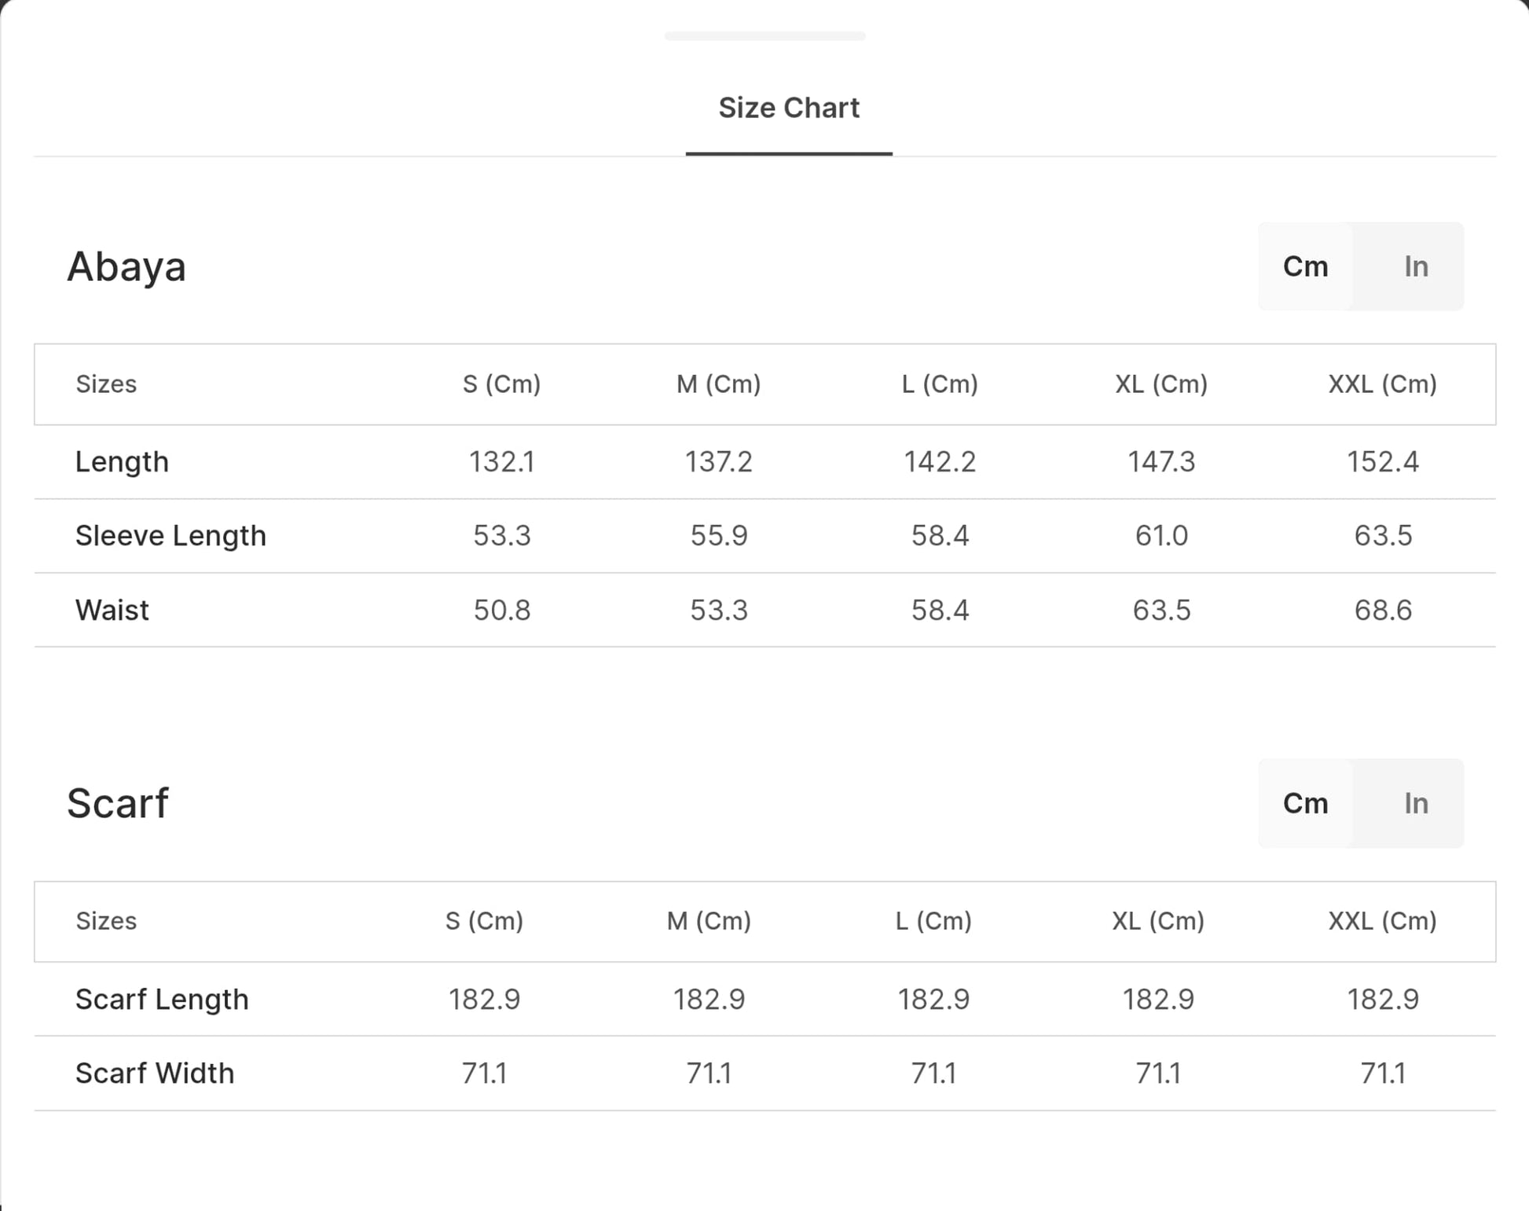Click the Waist value for size XL
Image resolution: width=1529 pixels, height=1211 pixels.
pos(1161,610)
